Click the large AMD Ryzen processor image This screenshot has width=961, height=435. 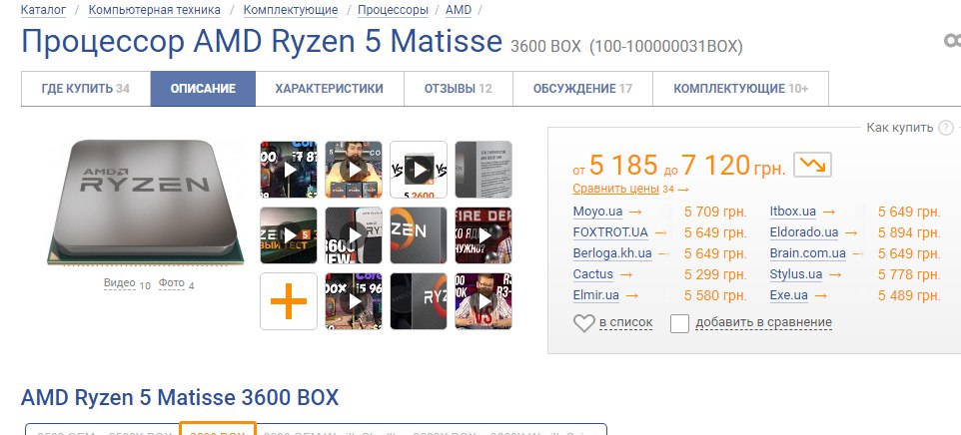pos(146,203)
